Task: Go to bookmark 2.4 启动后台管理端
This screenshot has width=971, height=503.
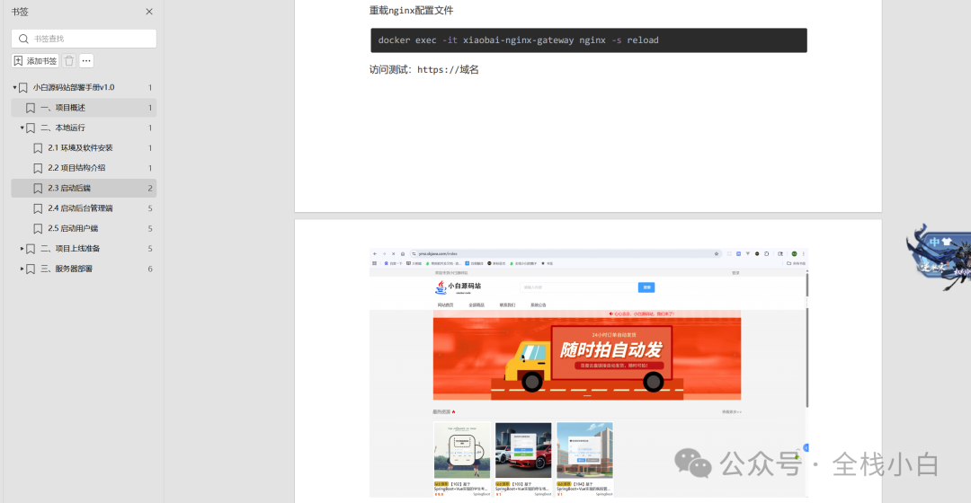Action: point(81,207)
